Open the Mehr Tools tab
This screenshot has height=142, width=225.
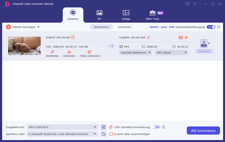(152, 15)
